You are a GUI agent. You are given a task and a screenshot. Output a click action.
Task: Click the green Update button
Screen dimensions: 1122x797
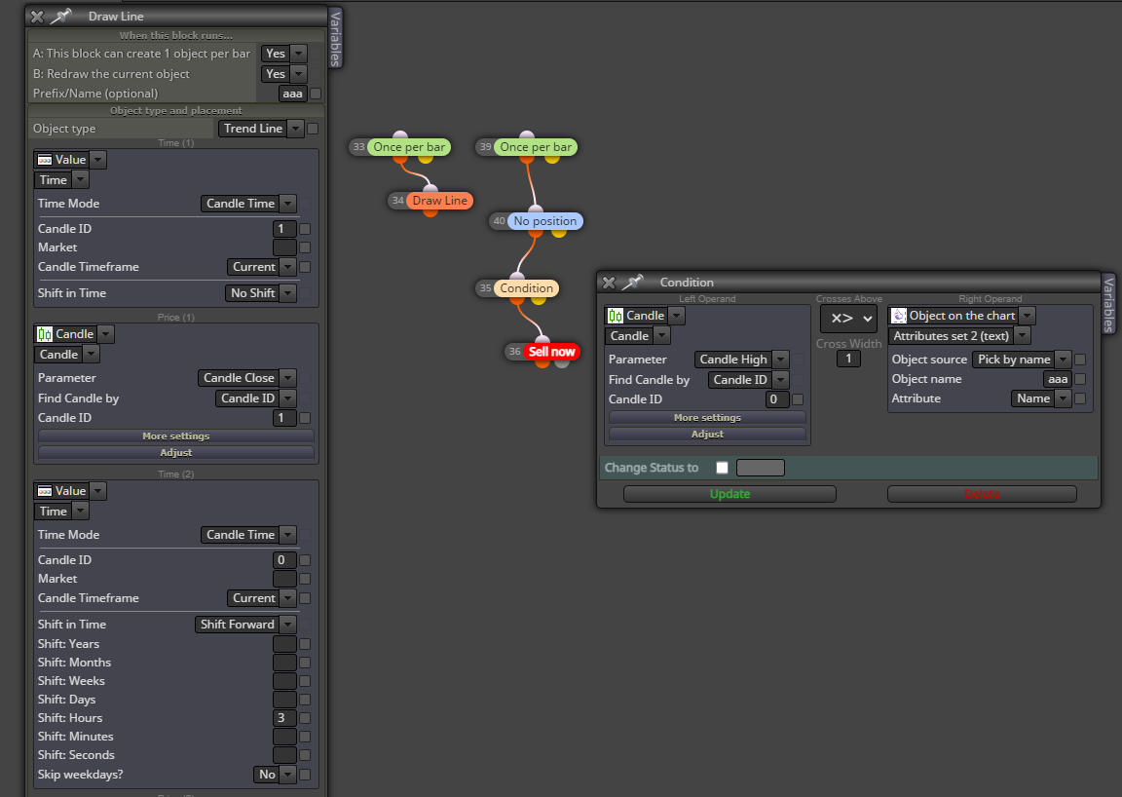click(729, 494)
